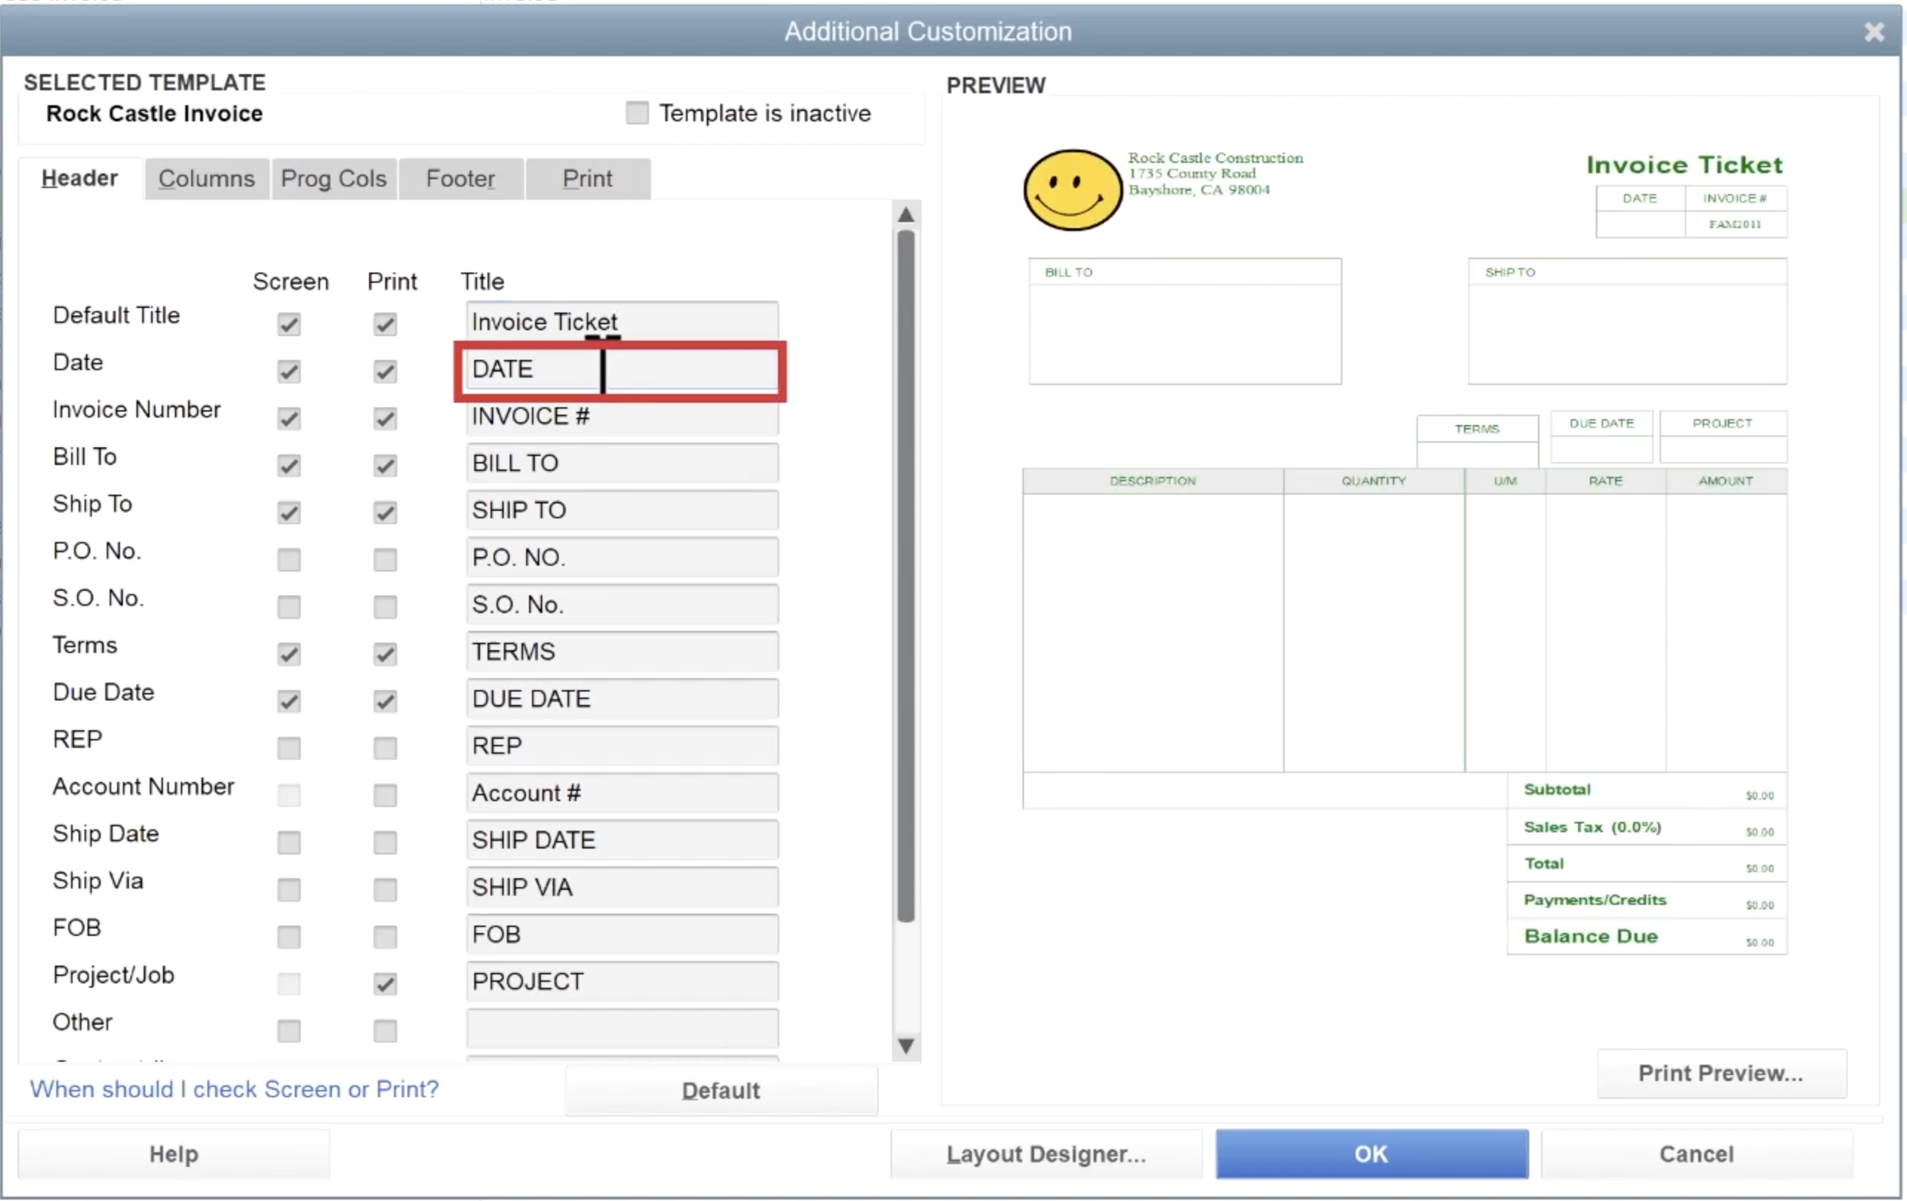1907x1201 pixels.
Task: Uncheck Invoice Number Screen checkbox
Action: tap(289, 418)
